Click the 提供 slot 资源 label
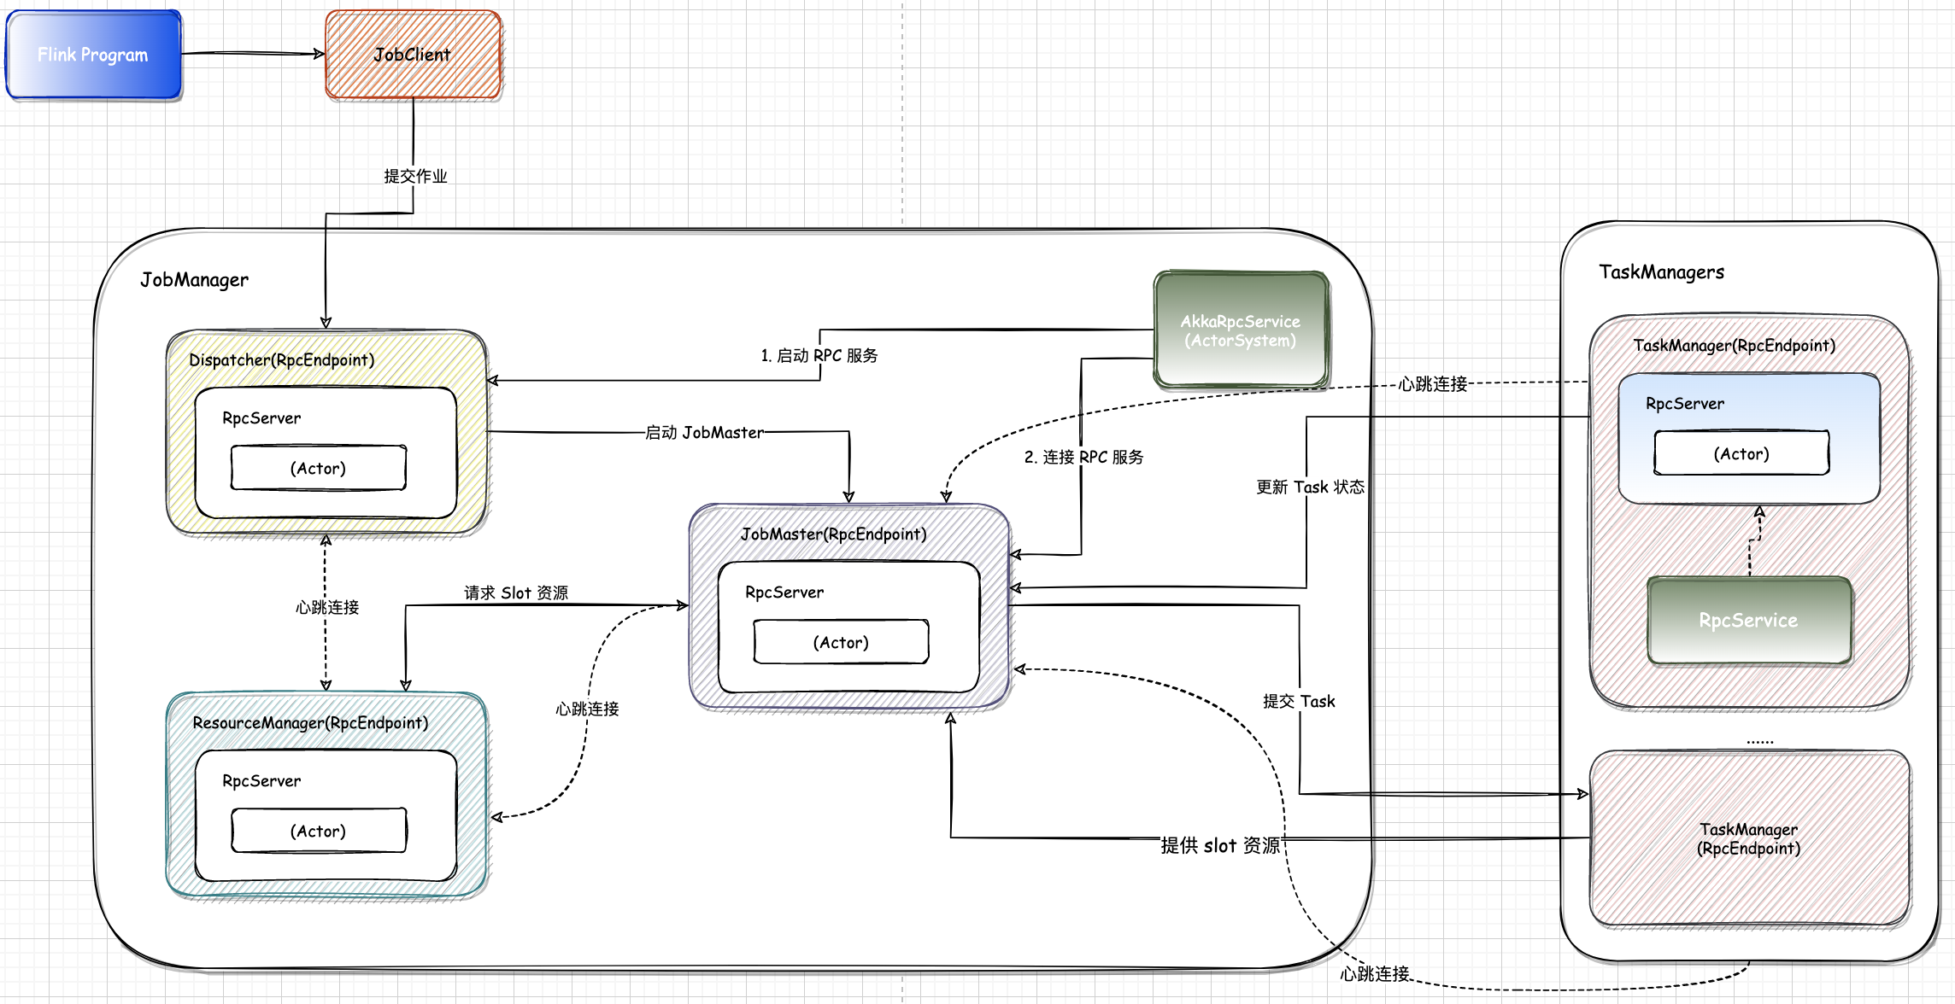 (1220, 845)
